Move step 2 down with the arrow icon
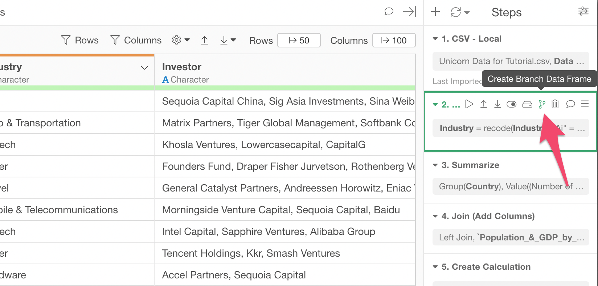 [x=497, y=104]
